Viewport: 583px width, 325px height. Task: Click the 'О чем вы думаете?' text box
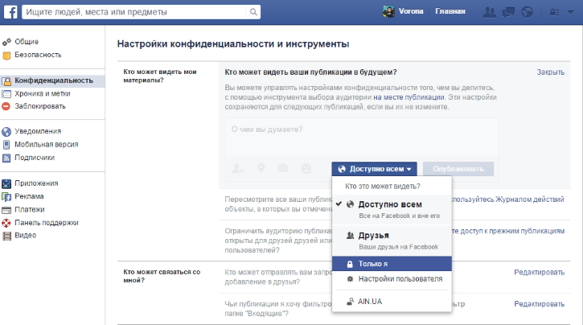pos(362,137)
